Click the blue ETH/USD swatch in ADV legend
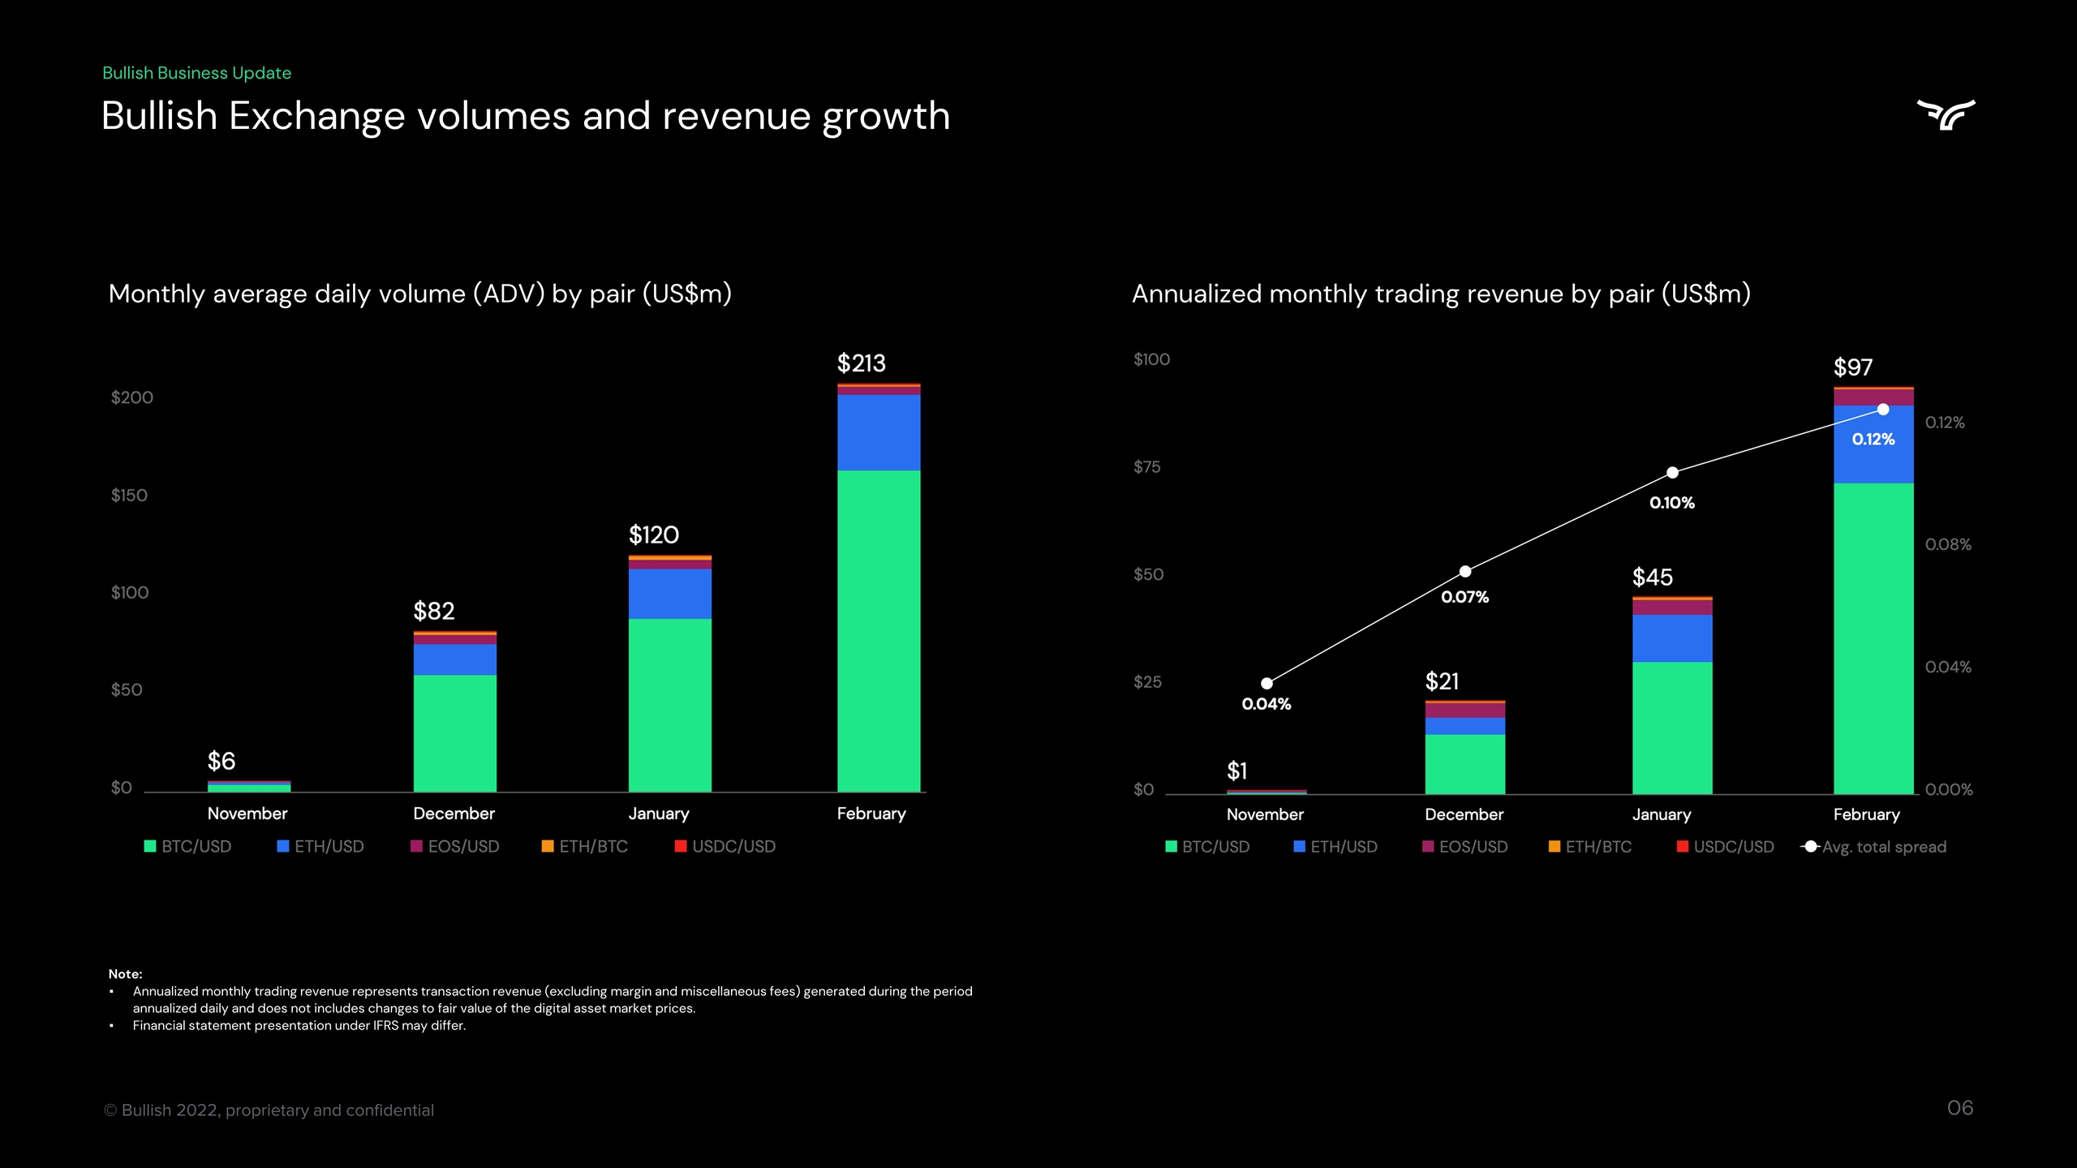The image size is (2077, 1168). pos(282,846)
